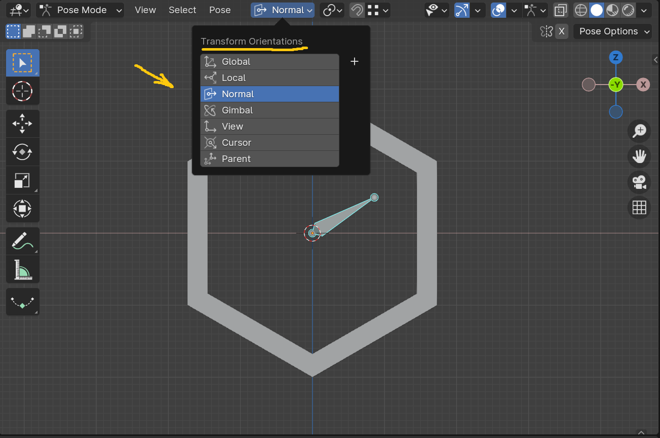
Task: Switch to Rendered viewport shading
Action: pos(628,10)
